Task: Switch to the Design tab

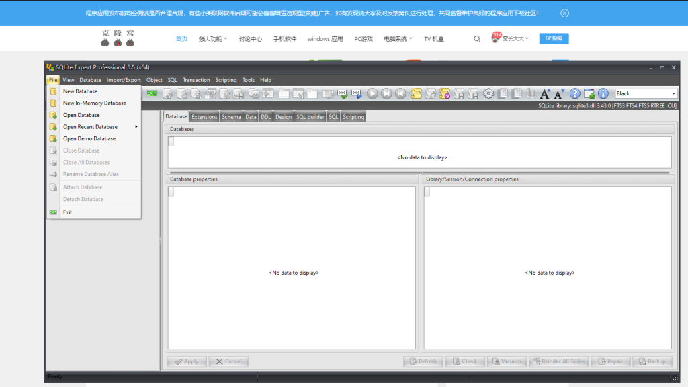Action: coord(284,117)
